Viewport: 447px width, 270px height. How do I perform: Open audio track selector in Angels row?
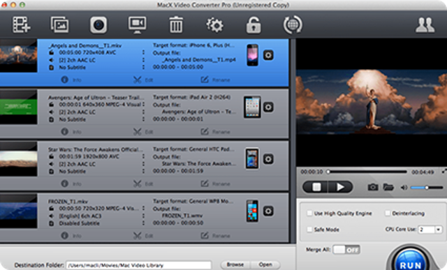click(143, 60)
